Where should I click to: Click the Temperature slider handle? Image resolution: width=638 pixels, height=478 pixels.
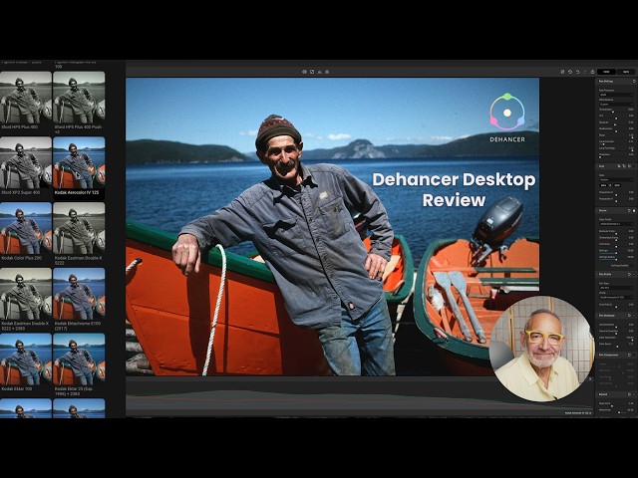[613, 112]
